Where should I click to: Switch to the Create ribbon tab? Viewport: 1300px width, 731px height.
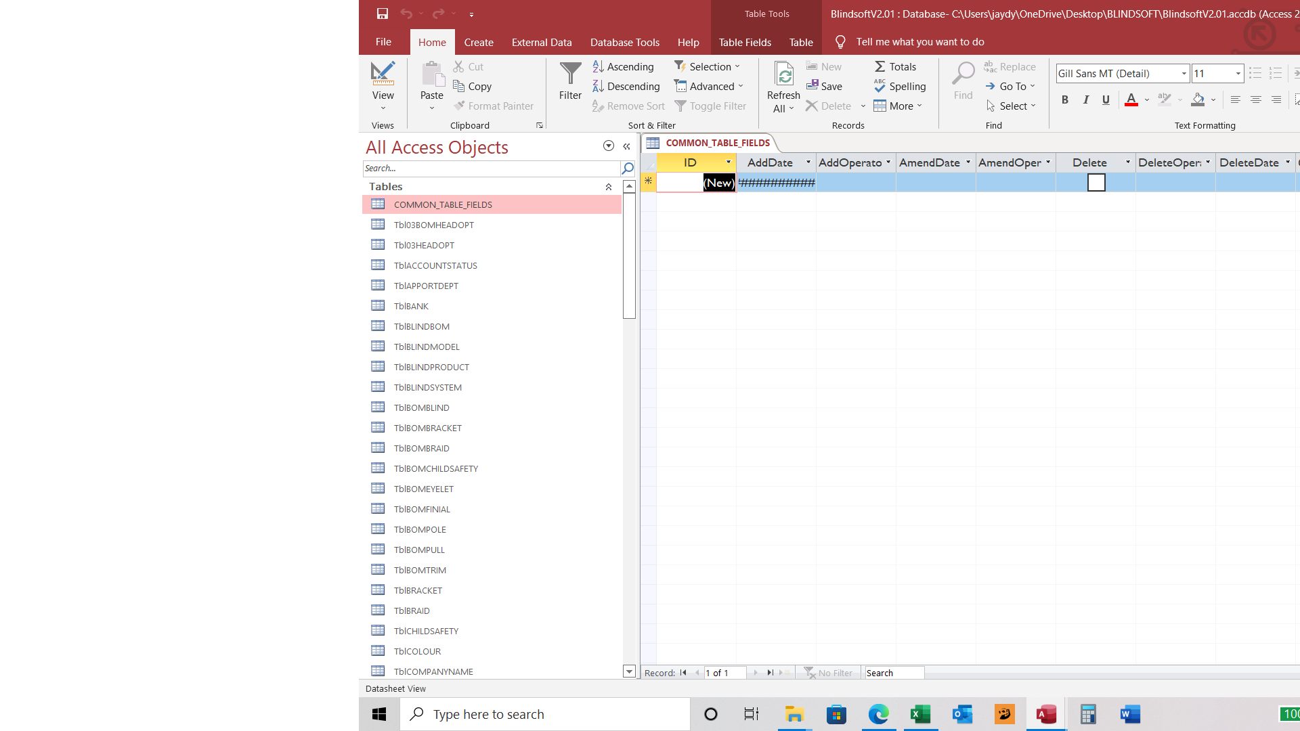coord(479,42)
